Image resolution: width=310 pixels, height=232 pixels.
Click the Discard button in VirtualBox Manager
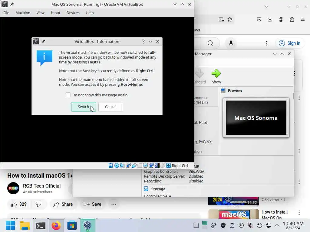[x=200, y=76]
